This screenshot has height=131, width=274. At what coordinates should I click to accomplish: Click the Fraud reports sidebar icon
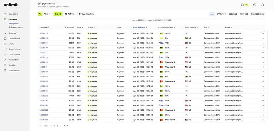(5, 54)
